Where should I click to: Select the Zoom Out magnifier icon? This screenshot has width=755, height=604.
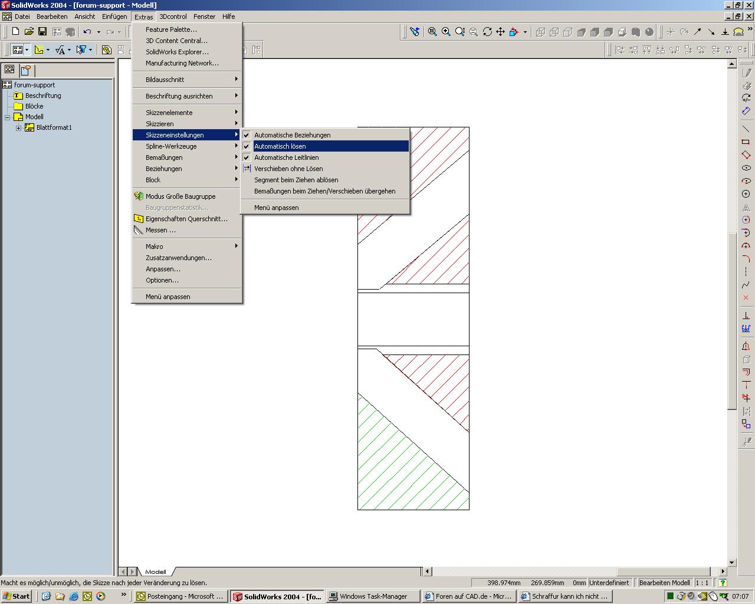474,32
